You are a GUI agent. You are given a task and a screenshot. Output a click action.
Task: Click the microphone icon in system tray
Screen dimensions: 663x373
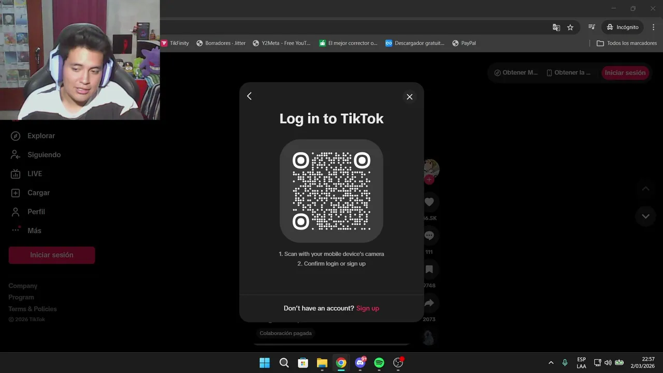[565, 363]
